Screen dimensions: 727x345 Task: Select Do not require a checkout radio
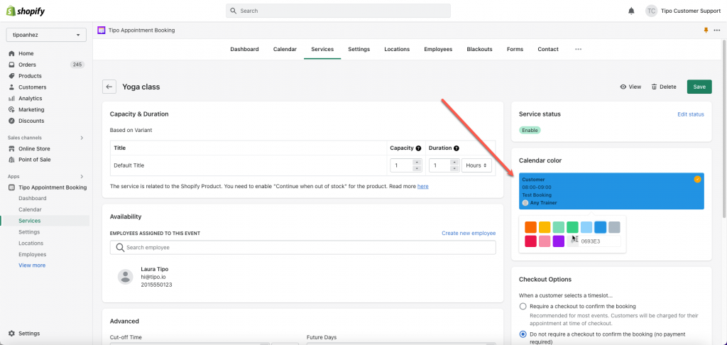pyautogui.click(x=523, y=334)
